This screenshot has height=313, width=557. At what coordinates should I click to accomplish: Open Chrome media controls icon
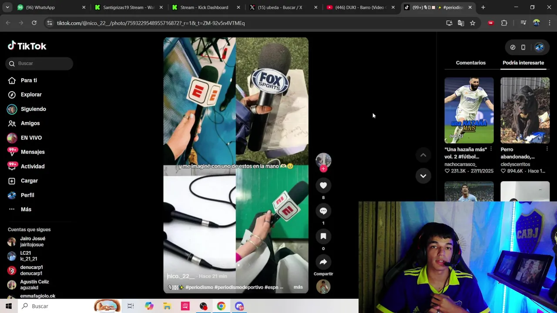click(523, 23)
